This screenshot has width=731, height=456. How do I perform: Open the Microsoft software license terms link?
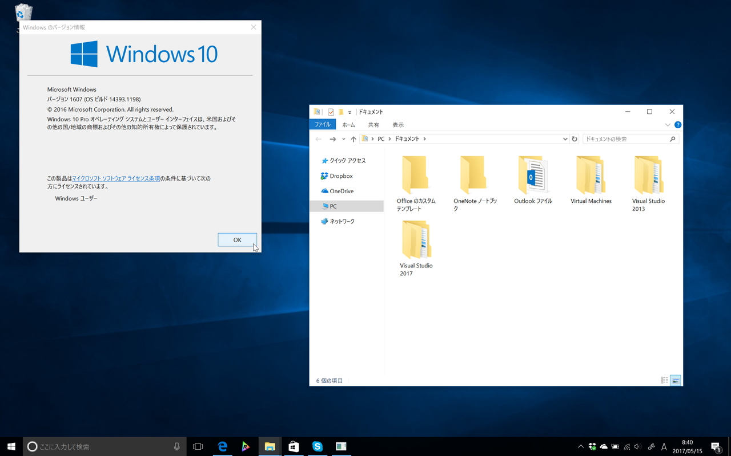[x=117, y=178]
